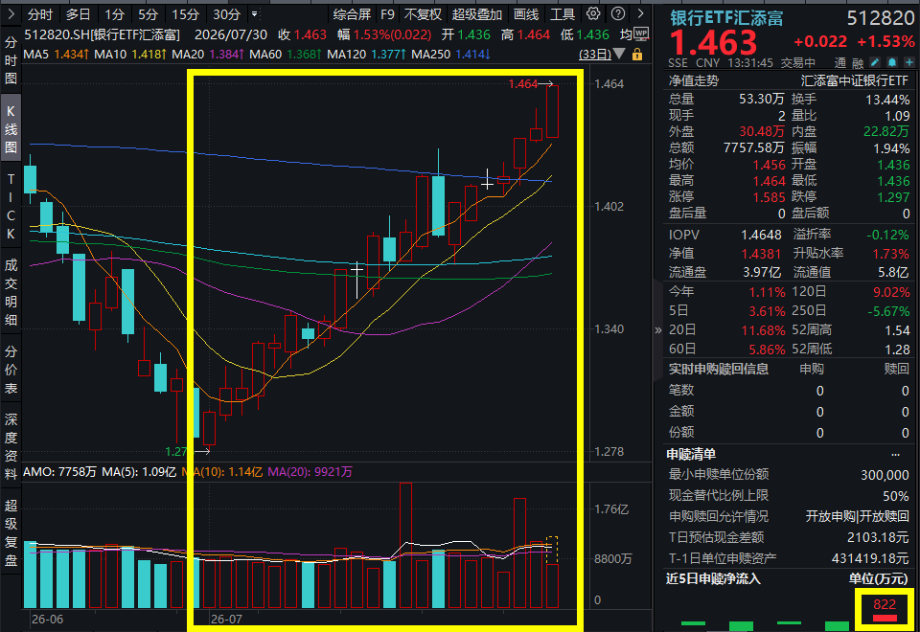The width and height of the screenshot is (920, 632).
Task: Click the 净值走势 link
Action: 694,80
